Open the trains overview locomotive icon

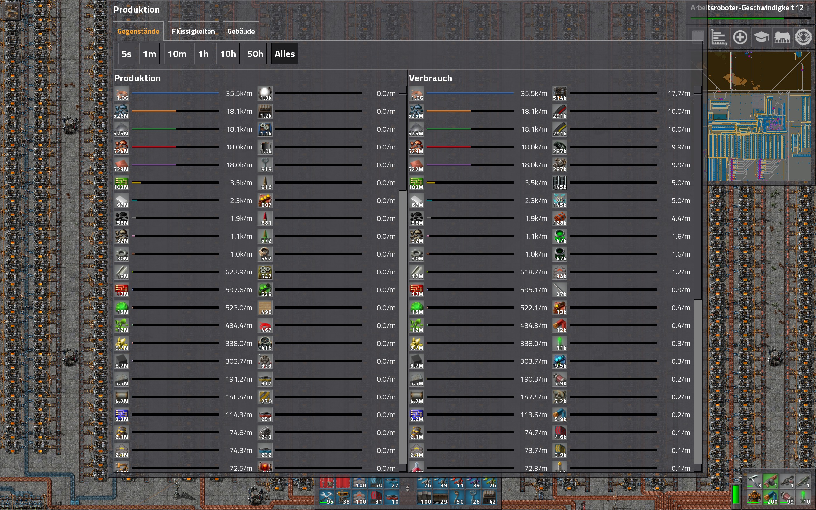coord(782,37)
